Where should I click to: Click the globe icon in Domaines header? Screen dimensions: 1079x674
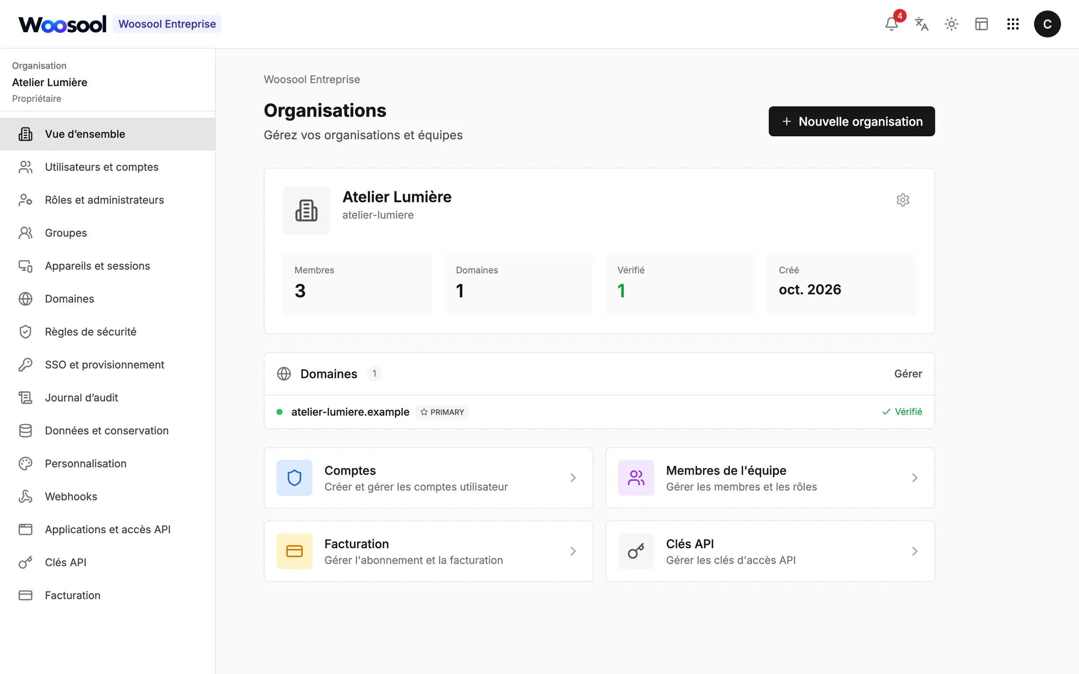[x=284, y=374]
